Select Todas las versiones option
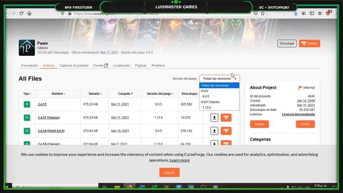 (x=219, y=85)
